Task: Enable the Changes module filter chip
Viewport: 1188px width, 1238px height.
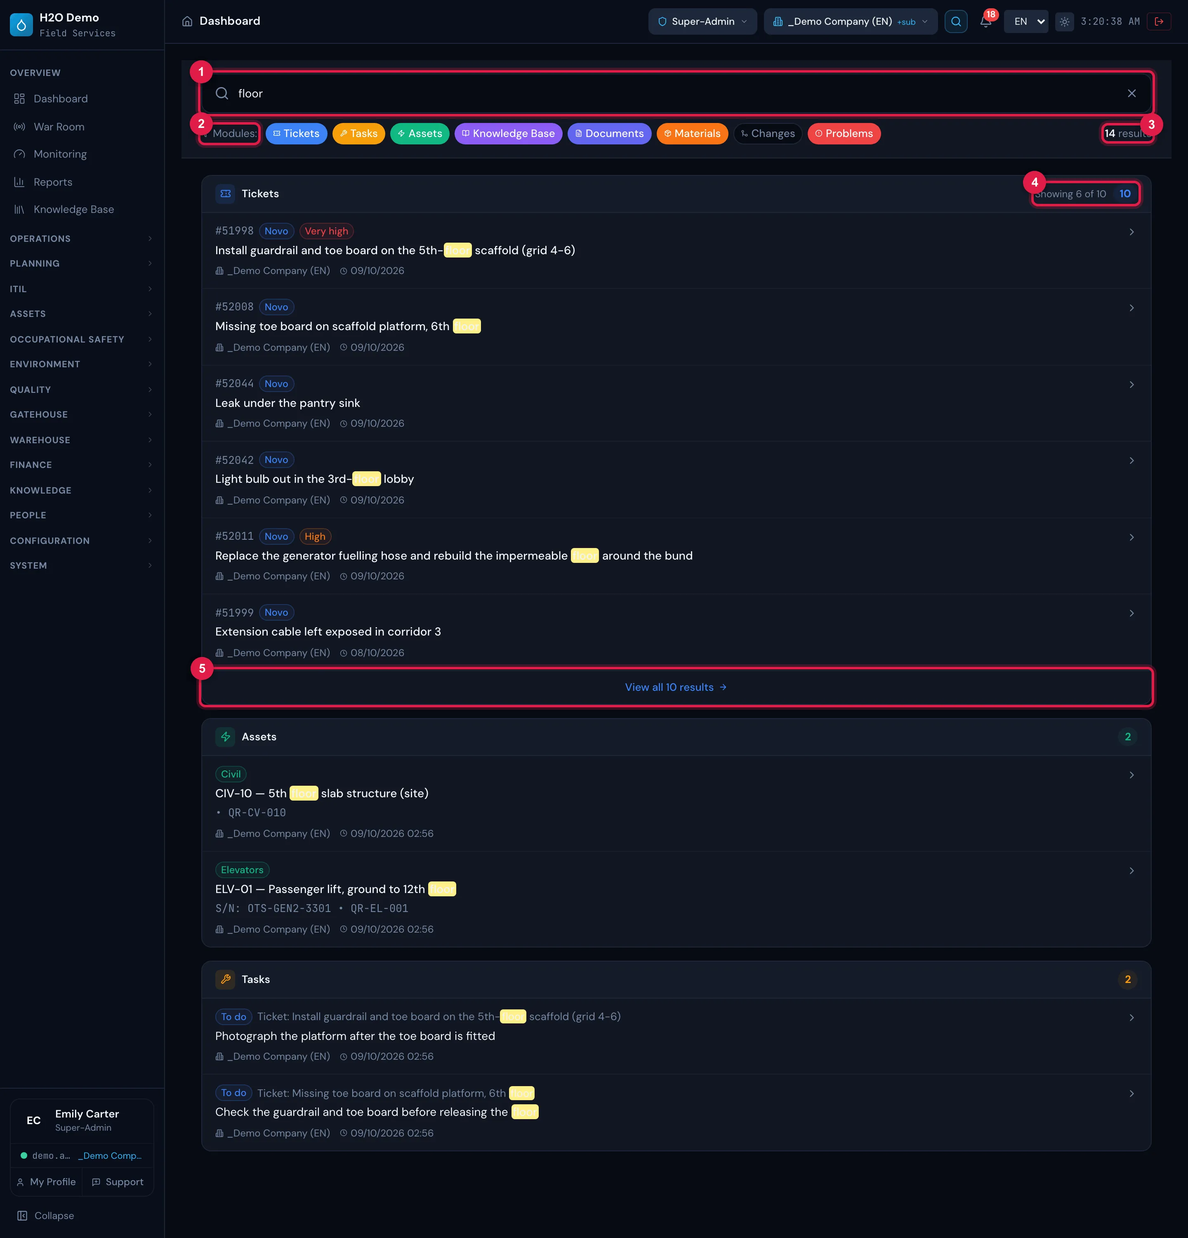Action: point(768,133)
